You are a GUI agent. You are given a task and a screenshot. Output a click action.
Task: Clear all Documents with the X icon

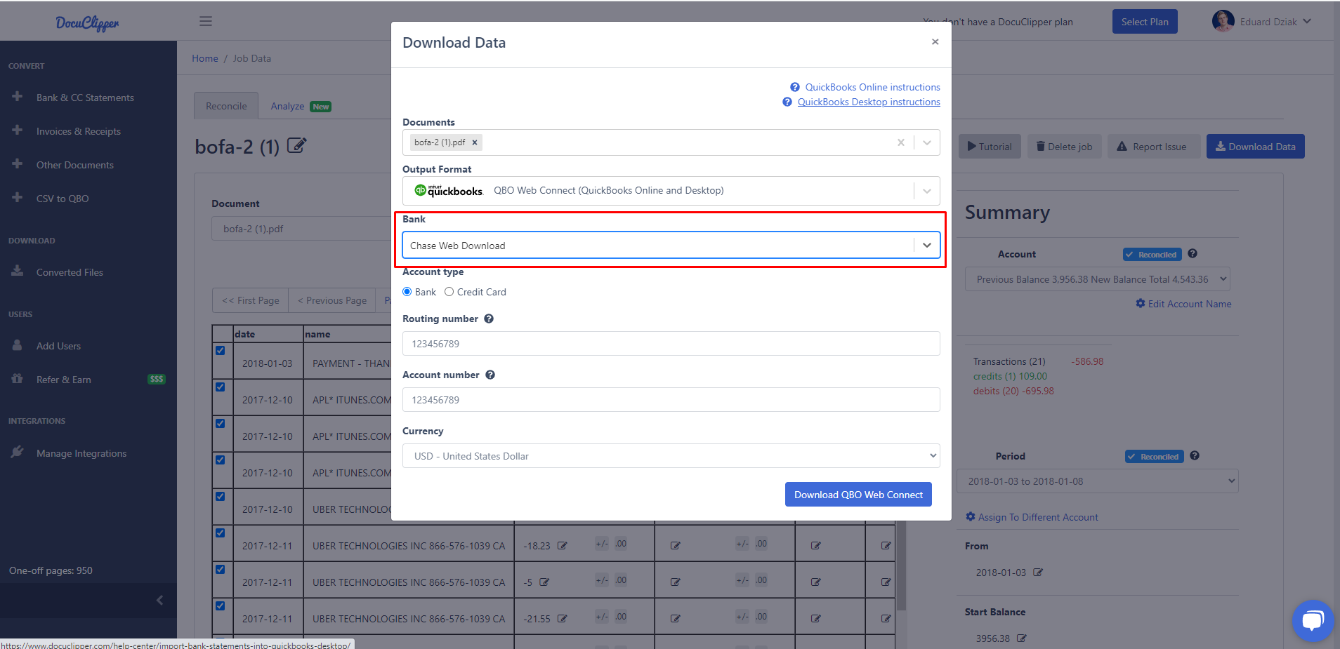901,142
